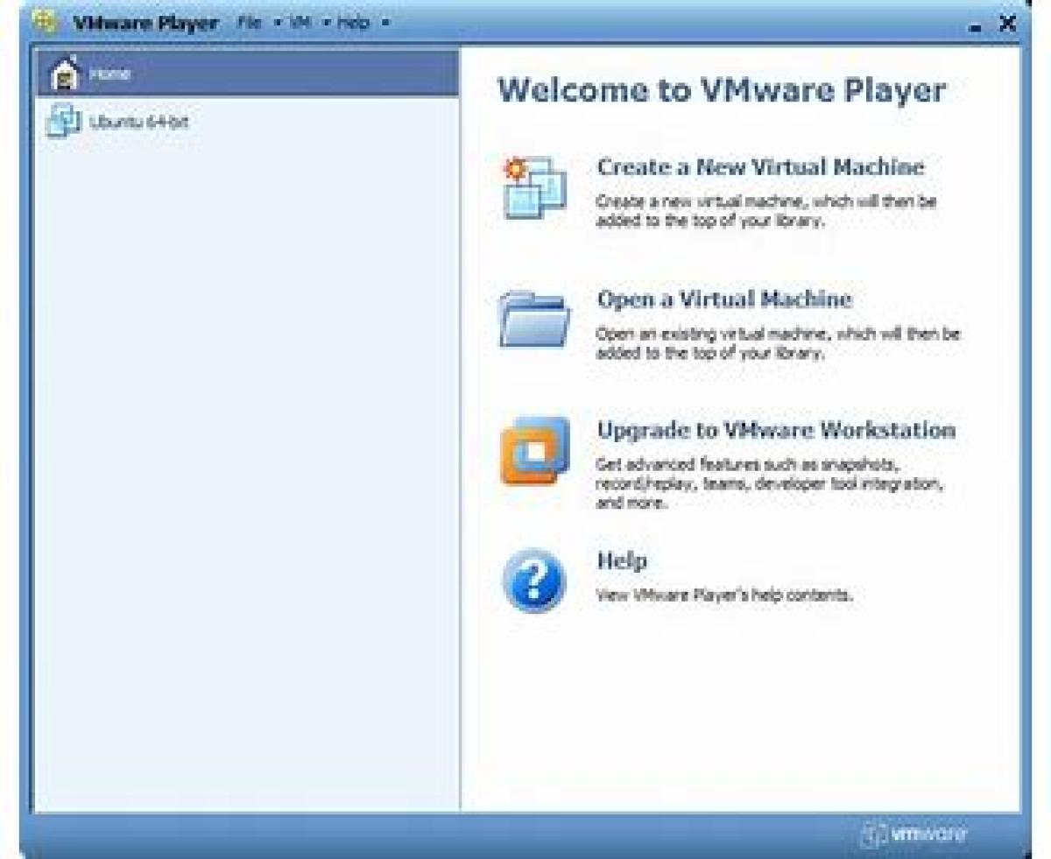1051x859 pixels.
Task: Open the Help menu in title bar
Action: [x=353, y=23]
